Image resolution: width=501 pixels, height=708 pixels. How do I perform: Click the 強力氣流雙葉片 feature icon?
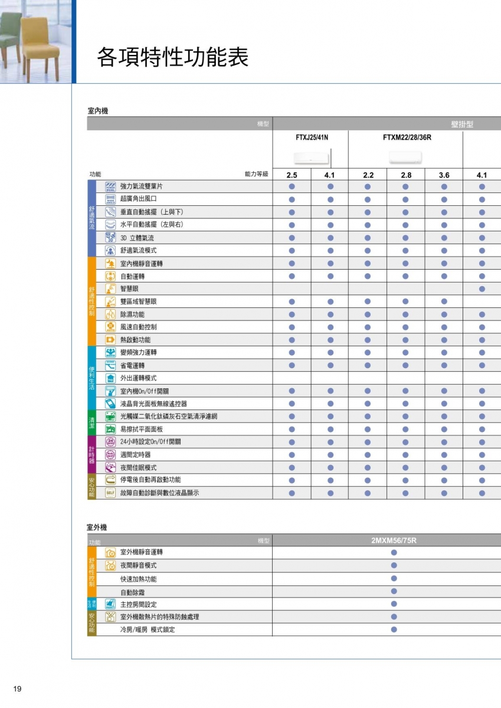pos(110,186)
